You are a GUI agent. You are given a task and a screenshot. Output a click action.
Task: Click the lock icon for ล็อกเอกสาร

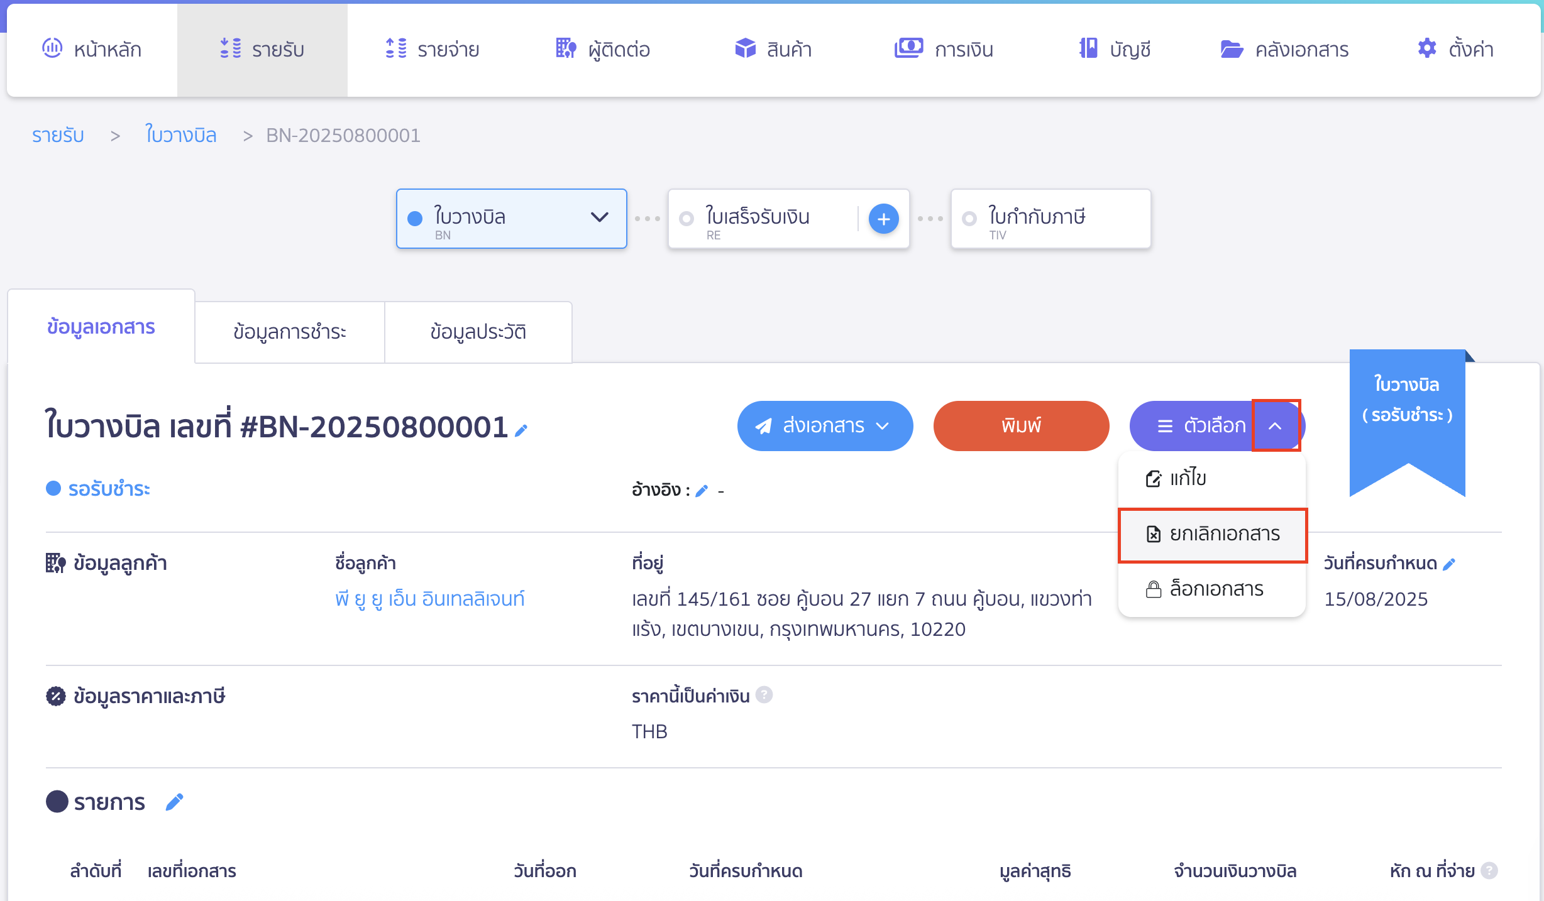coord(1153,589)
